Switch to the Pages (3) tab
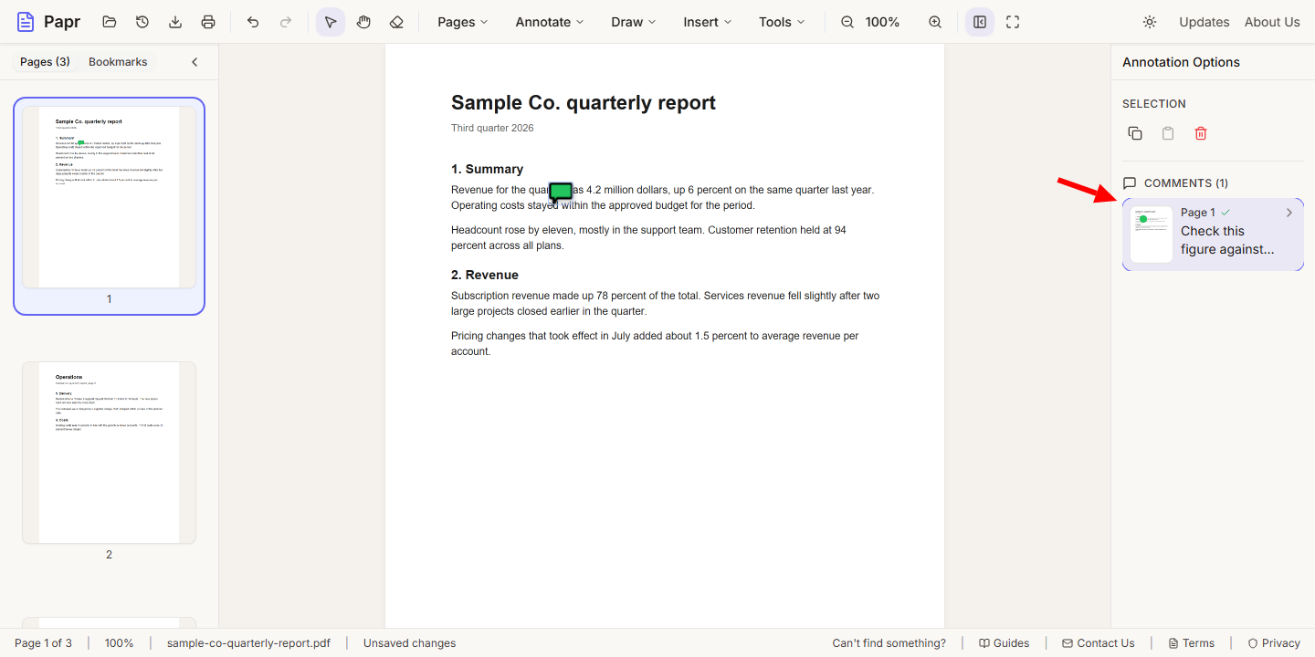This screenshot has width=1315, height=657. [x=45, y=62]
